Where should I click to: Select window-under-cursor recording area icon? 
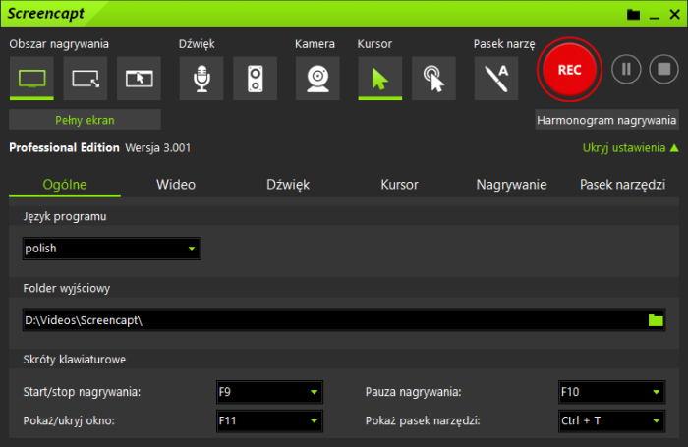(140, 78)
